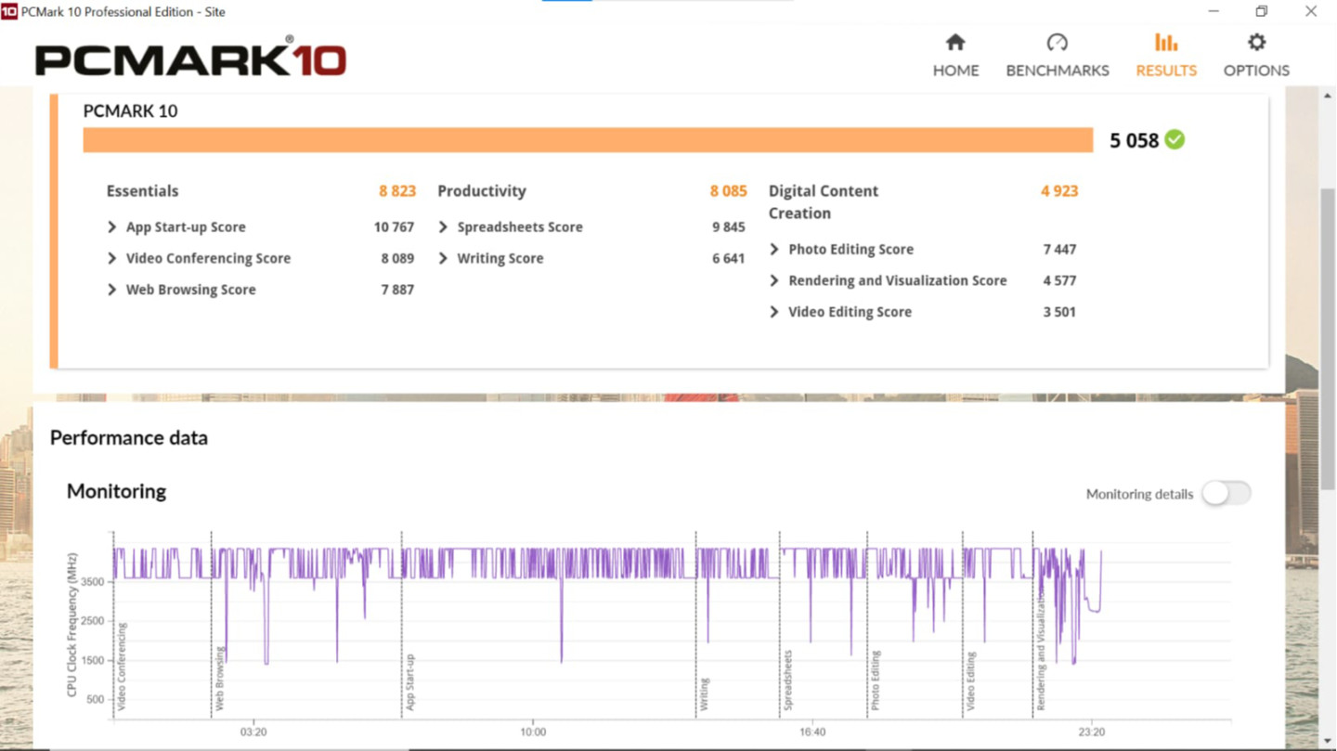Click the PCMark 10 title bar app icon
Screen dimensions: 1337x751
[x=9, y=11]
